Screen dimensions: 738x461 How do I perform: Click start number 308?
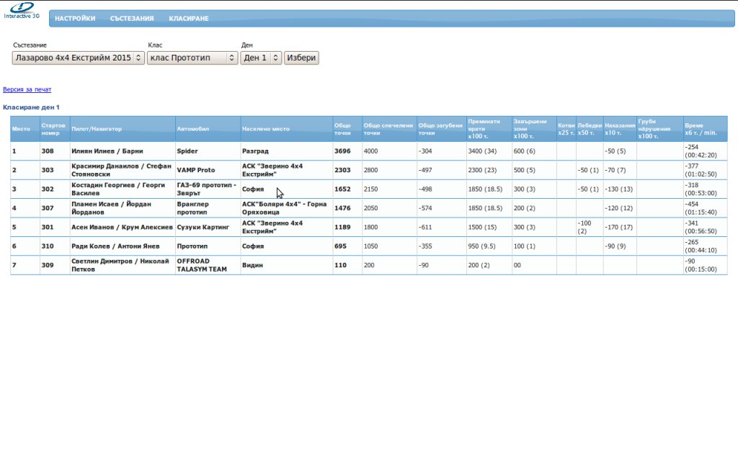(x=48, y=151)
